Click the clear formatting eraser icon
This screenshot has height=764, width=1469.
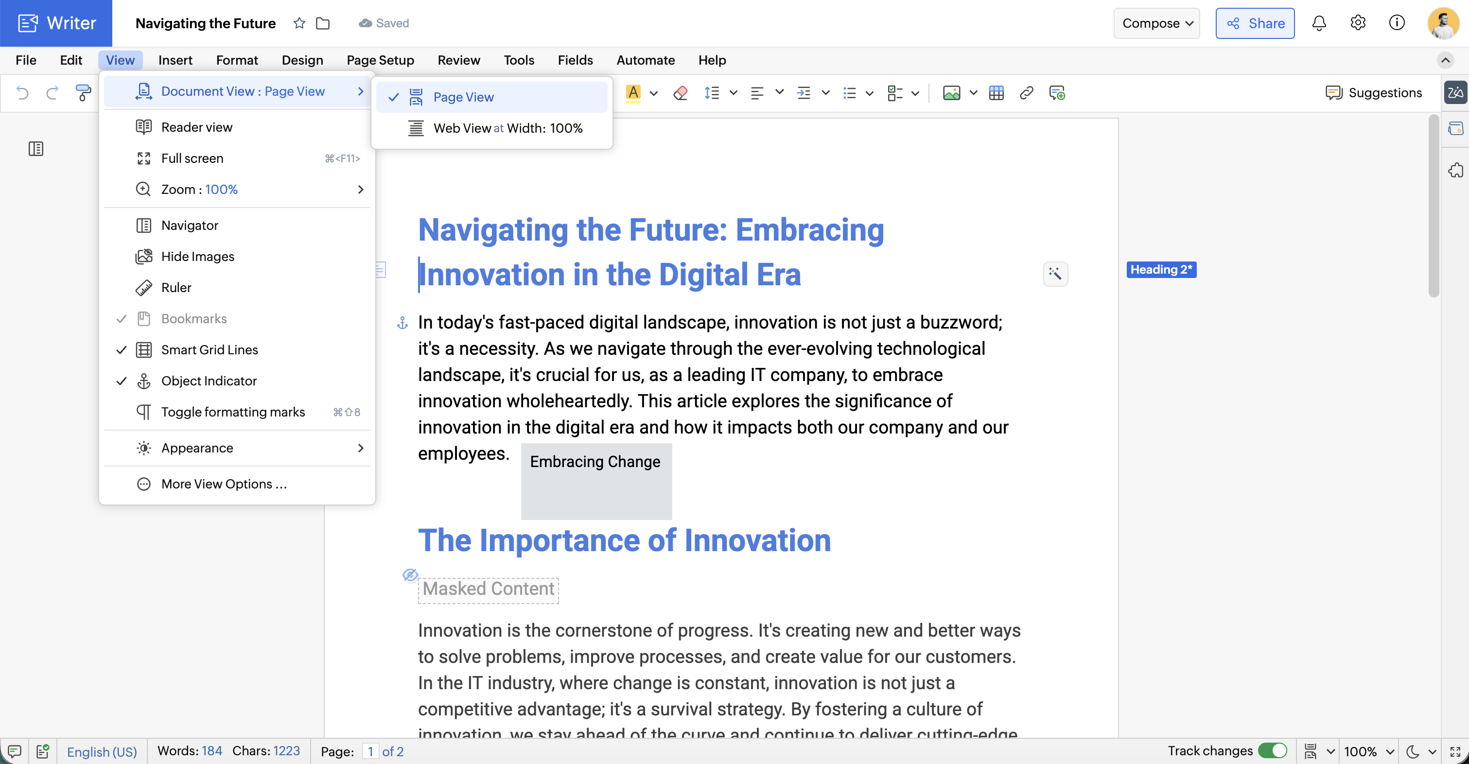click(681, 92)
